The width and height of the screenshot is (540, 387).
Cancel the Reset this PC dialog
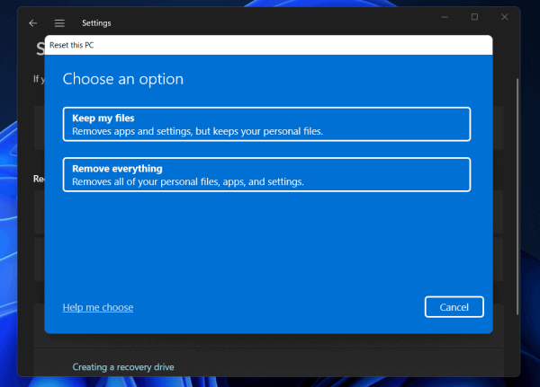click(x=454, y=307)
